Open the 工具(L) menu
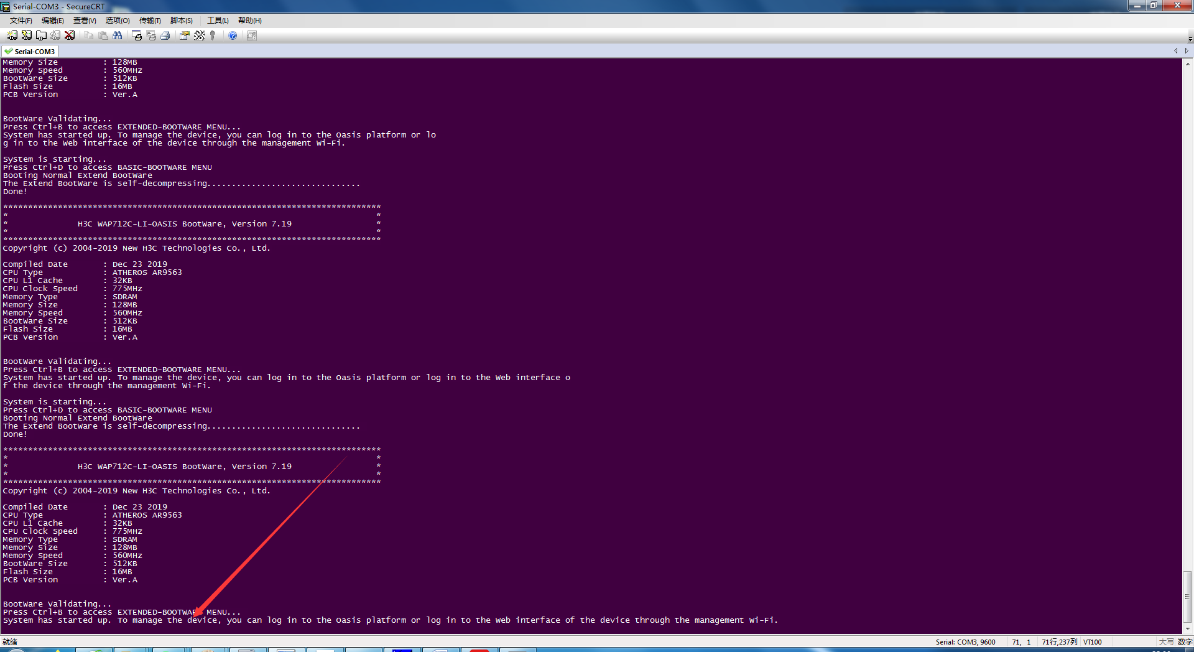Viewport: 1194px width, 652px height. (218, 21)
